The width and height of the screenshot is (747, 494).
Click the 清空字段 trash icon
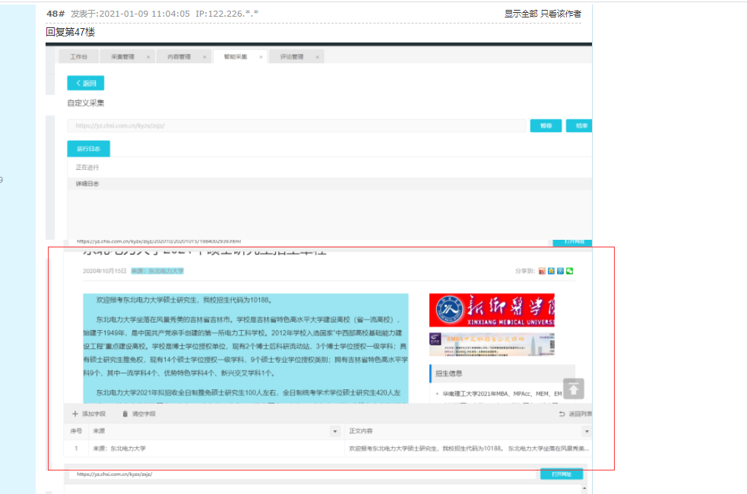point(125,414)
